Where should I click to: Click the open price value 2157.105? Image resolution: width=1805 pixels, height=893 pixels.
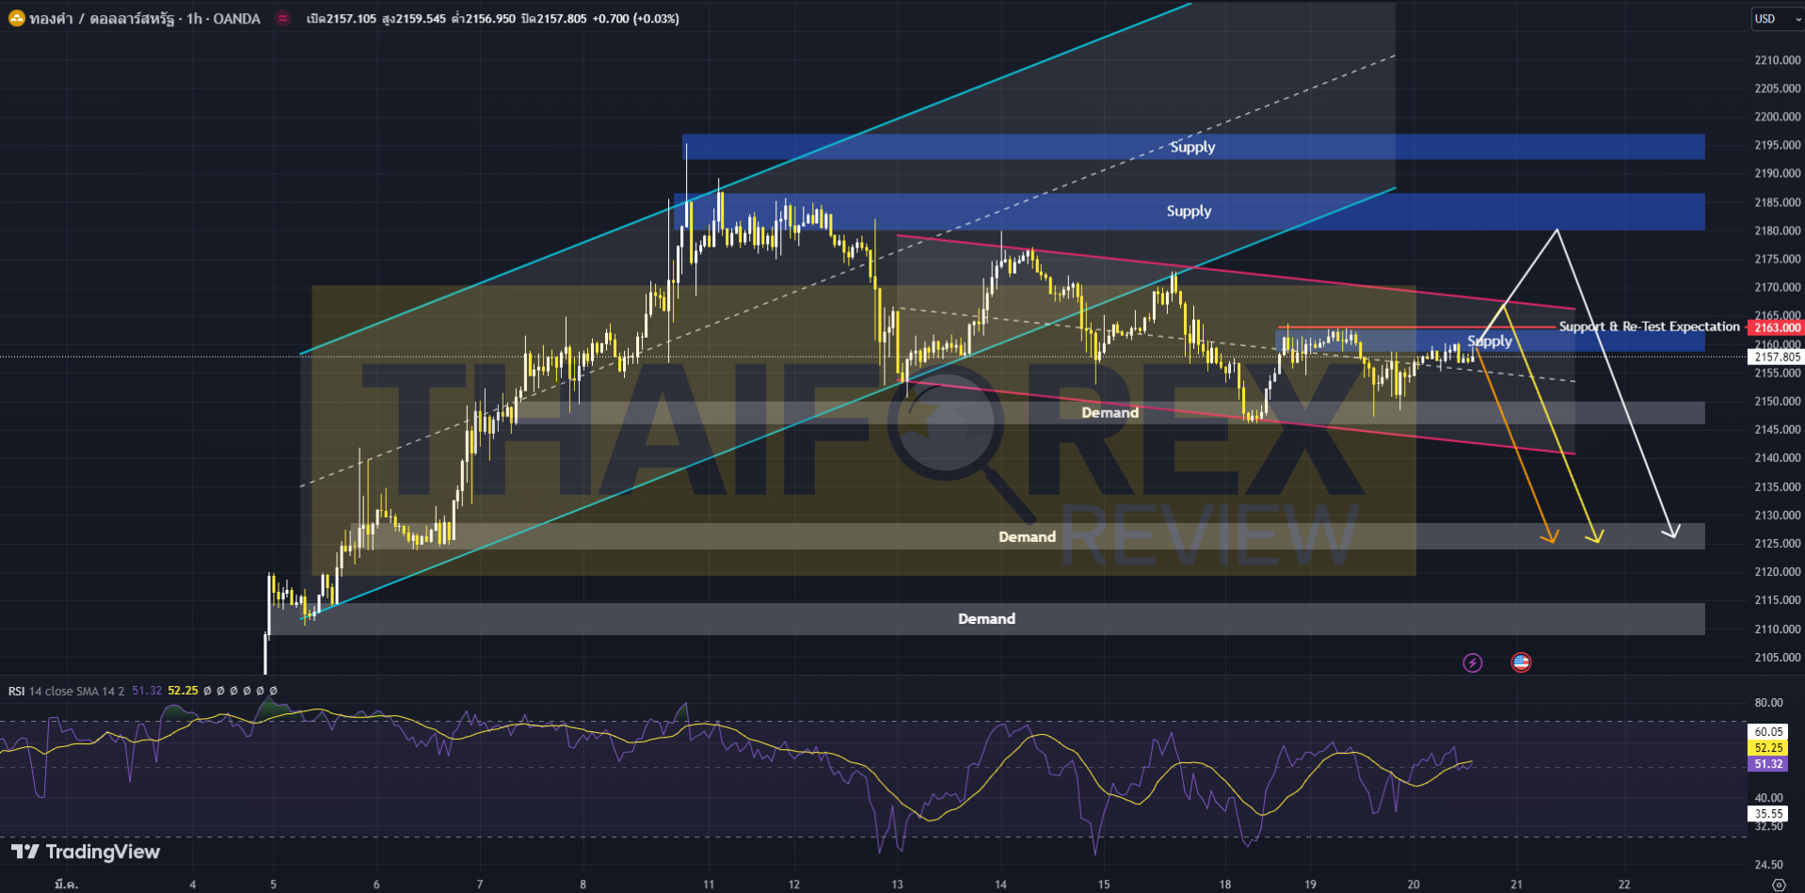coord(351,19)
